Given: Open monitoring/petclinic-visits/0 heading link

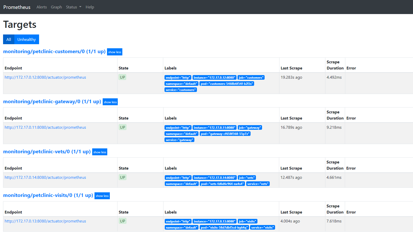Looking at the screenshot, I should coord(48,195).
